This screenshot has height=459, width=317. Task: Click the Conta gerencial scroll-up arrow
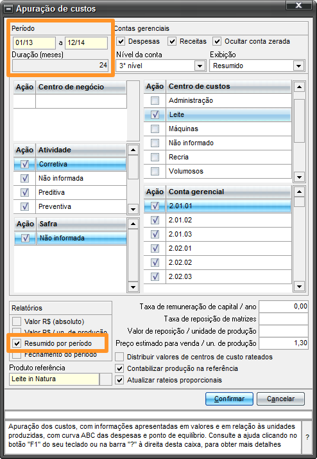pos(299,192)
